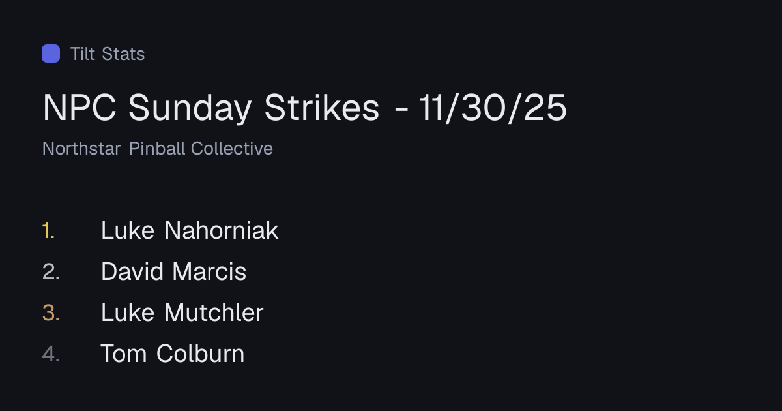Click the word Pinball in the subtitle
The width and height of the screenshot is (782, 411).
tap(158, 149)
